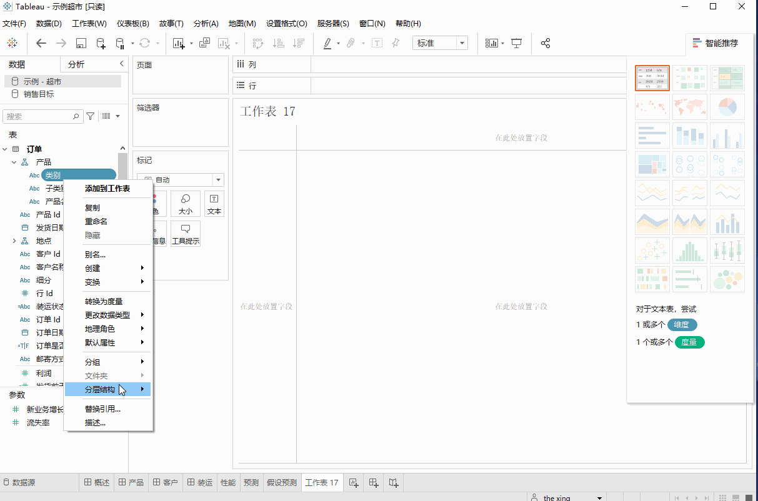Open presentation mode icon
The image size is (758, 501).
[517, 43]
